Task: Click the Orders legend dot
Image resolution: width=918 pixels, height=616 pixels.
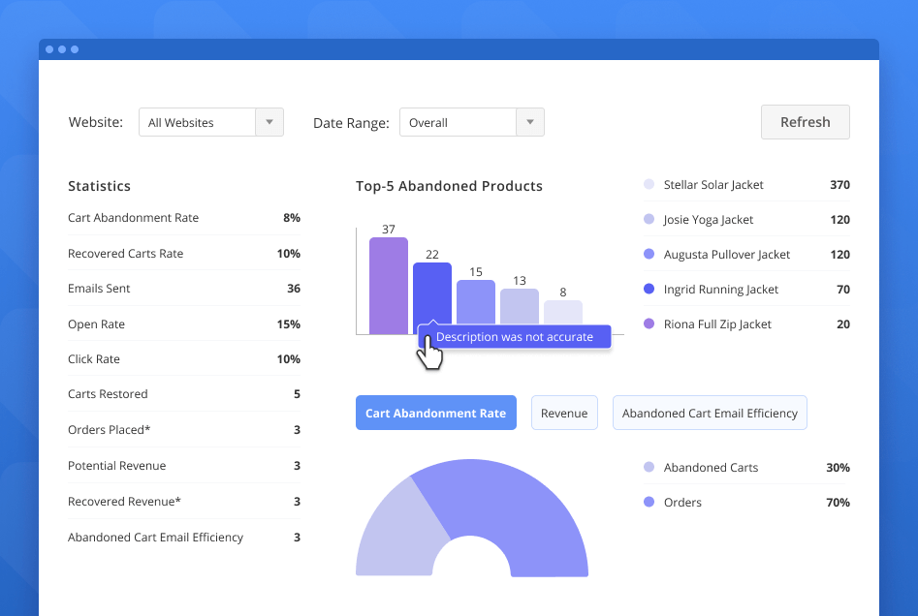Action: coord(647,502)
